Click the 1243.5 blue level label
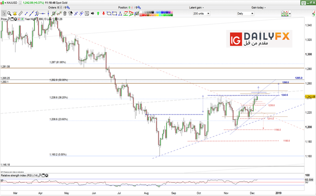 coord(284,95)
